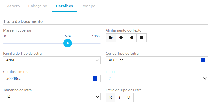Open the Cor do Tipo de Letra color swatch
This screenshot has height=110, width=212.
pyautogui.click(x=203, y=60)
